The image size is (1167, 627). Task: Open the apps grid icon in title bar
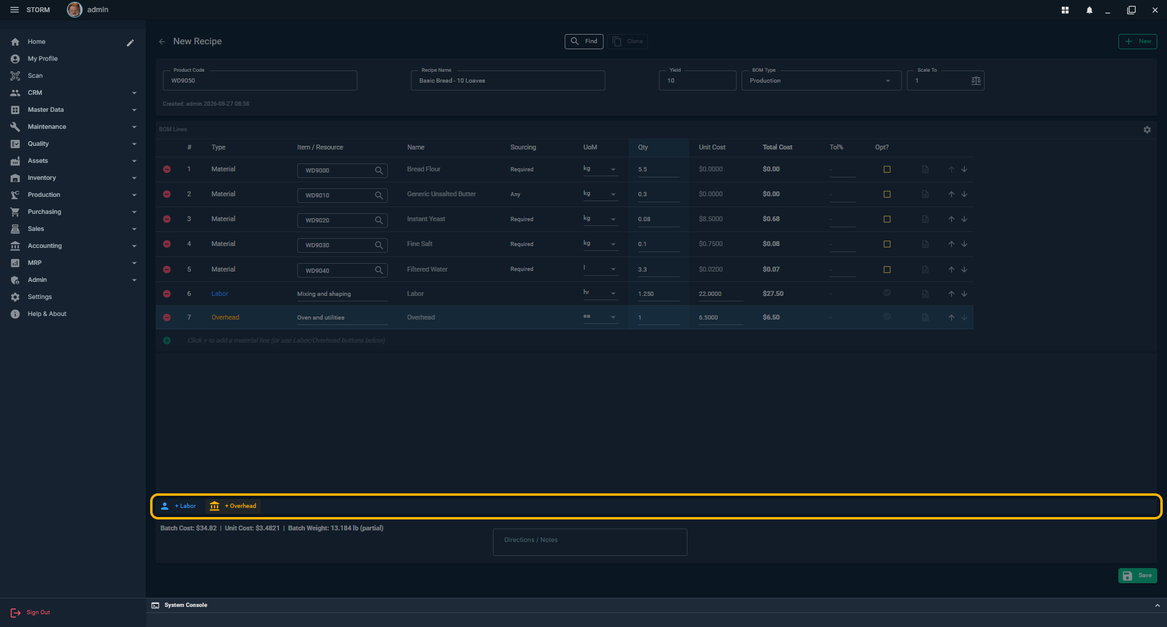pyautogui.click(x=1065, y=10)
